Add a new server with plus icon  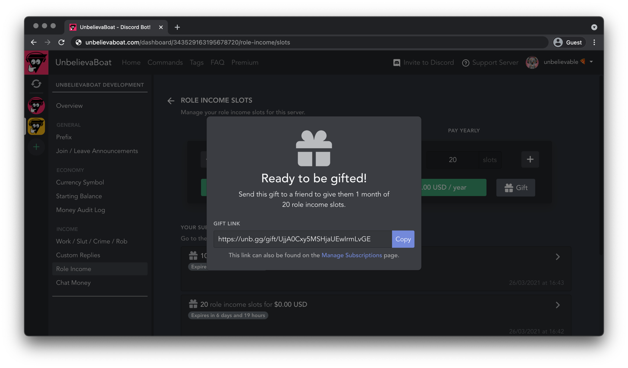[x=36, y=147]
